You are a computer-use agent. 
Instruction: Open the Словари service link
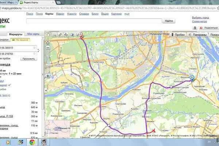click(84, 14)
